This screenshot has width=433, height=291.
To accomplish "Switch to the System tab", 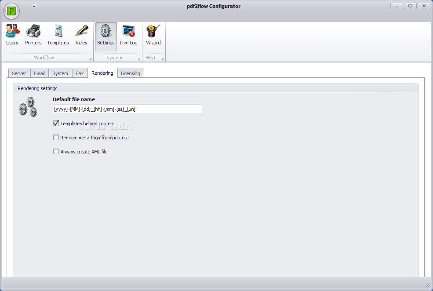I will click(60, 73).
